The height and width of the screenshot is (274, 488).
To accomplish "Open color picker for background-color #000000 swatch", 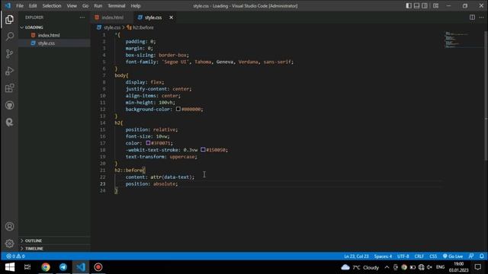I will tap(178, 109).
